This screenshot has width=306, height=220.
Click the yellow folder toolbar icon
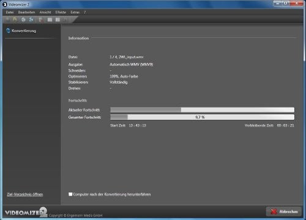[15, 20]
